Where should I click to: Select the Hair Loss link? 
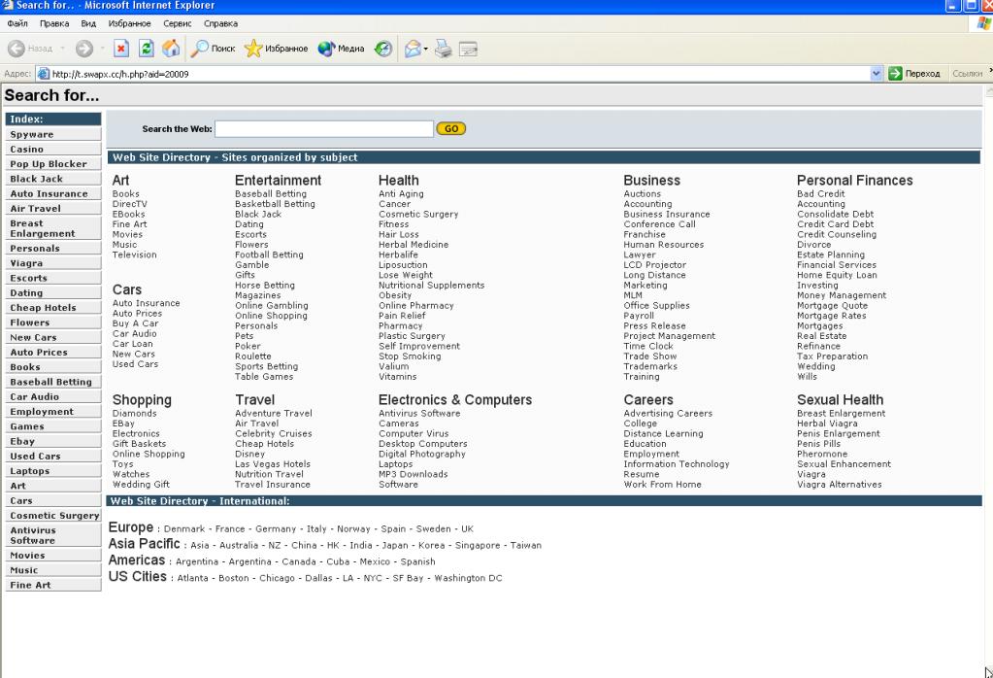coord(399,234)
